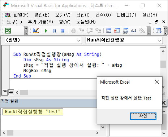Open the 형식(O) menu
Image resolution: width=168 pixels, height=137 pixels.
[103, 15]
